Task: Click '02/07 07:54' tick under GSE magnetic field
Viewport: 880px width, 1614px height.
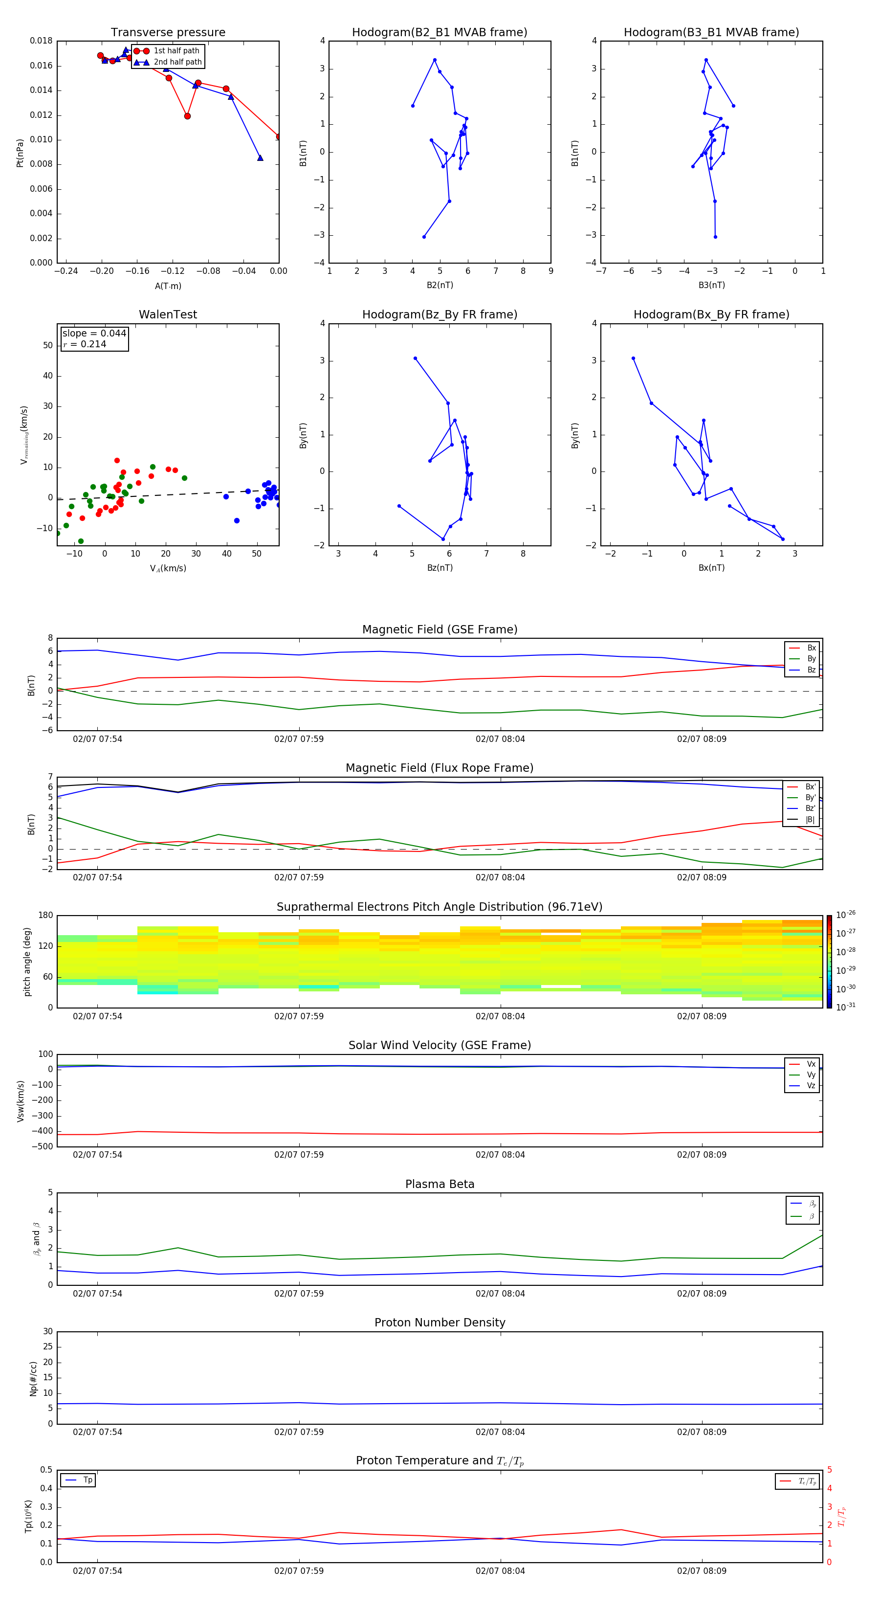Action: click(97, 740)
